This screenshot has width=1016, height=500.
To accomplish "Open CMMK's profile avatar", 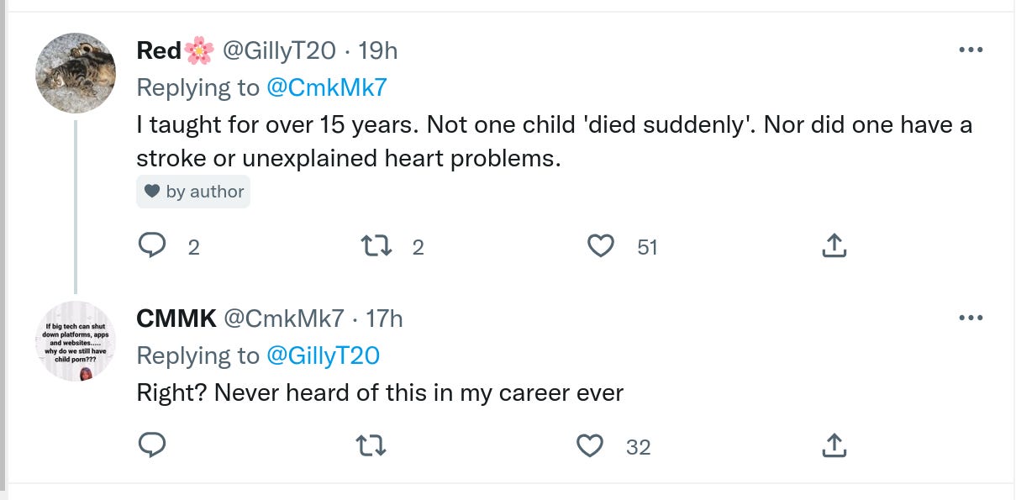I will click(x=76, y=341).
